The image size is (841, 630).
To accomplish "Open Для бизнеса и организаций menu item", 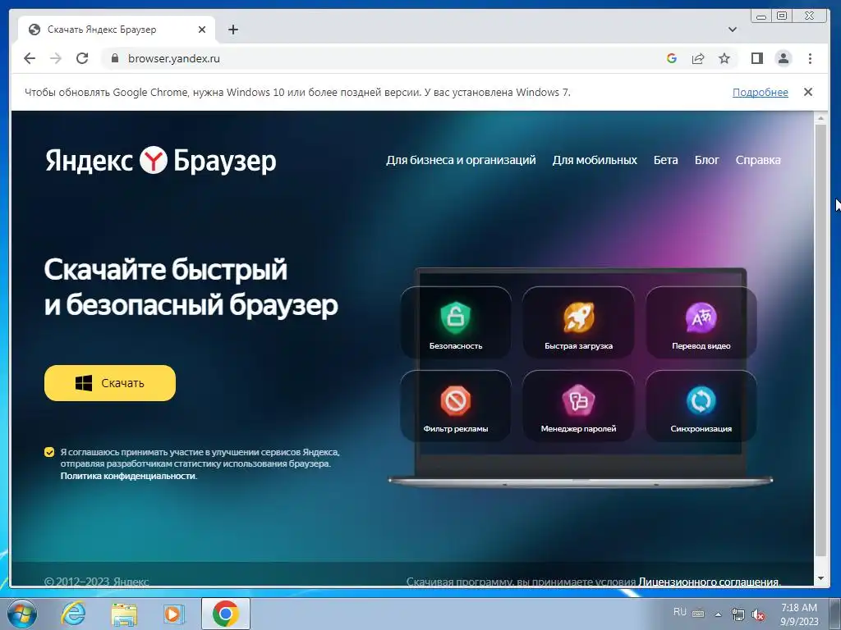I will [x=461, y=160].
